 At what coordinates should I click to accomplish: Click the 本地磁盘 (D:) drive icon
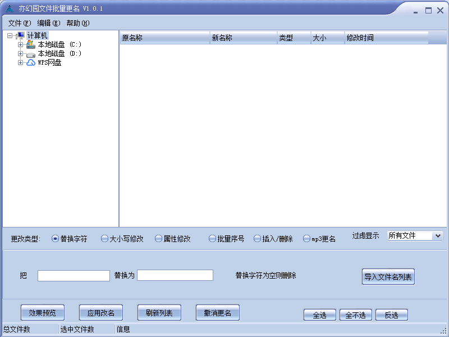click(x=31, y=53)
